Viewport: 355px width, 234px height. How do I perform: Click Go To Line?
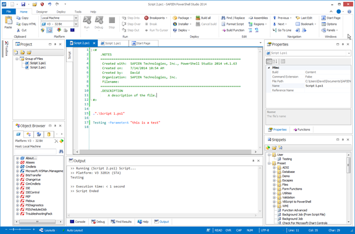click(x=282, y=30)
